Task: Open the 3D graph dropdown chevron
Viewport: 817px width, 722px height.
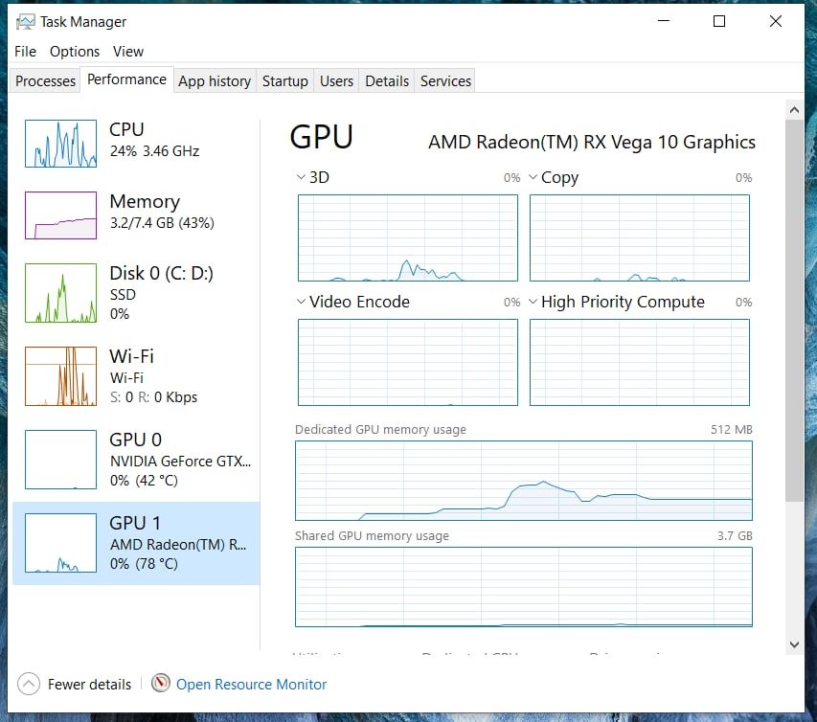Action: (x=301, y=177)
